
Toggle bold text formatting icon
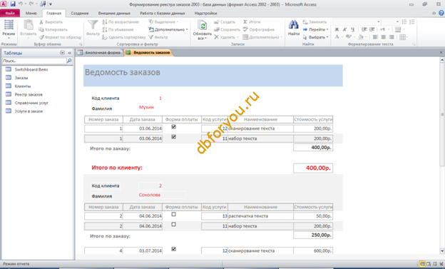(x=337, y=29)
